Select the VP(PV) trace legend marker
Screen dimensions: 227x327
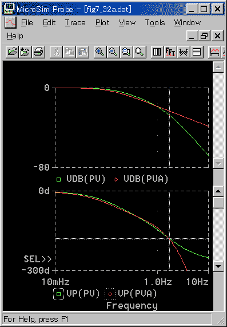[x=59, y=294]
